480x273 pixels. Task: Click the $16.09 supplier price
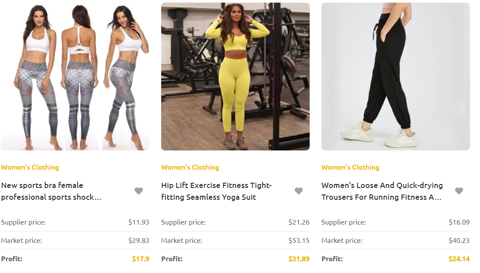coord(459,222)
